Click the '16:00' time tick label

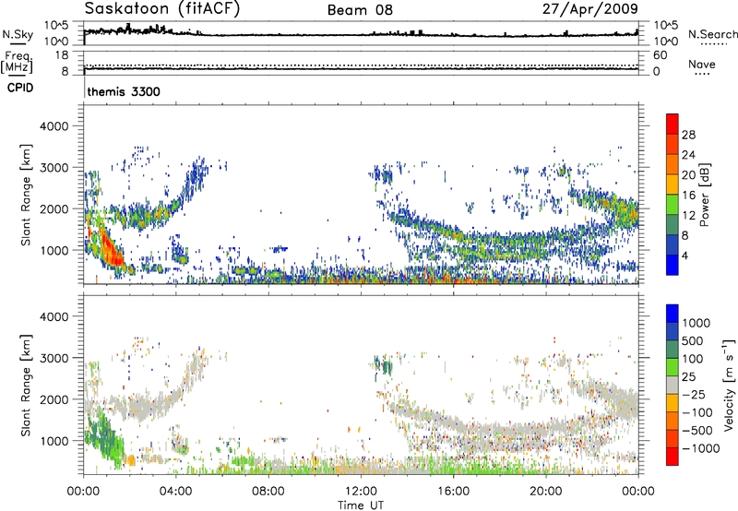[x=453, y=492]
